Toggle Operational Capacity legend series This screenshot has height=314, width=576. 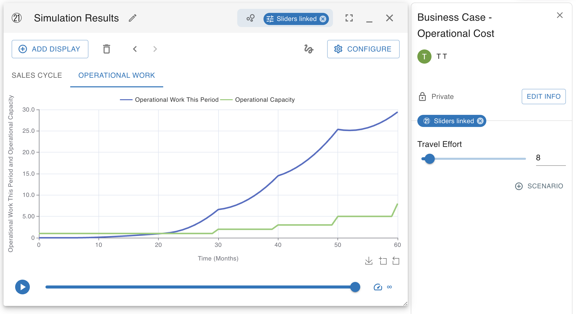265,100
